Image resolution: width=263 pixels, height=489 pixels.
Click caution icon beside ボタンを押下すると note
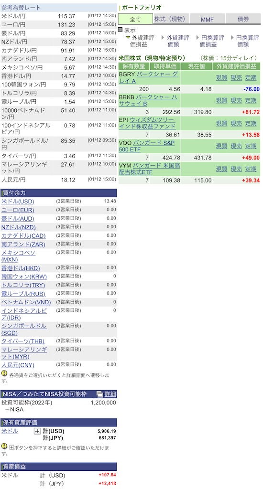pos(4,446)
